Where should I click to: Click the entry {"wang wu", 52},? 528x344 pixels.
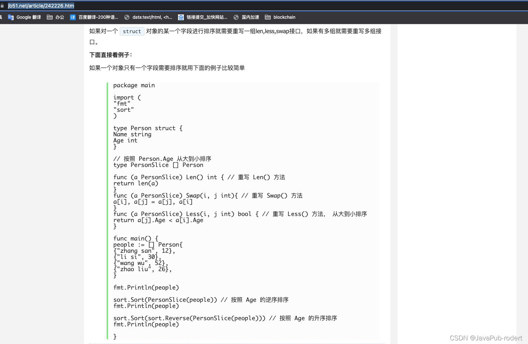pyautogui.click(x=141, y=263)
